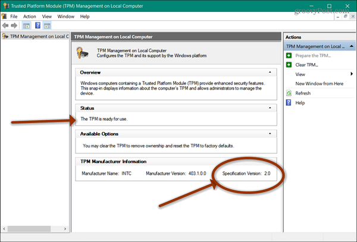Click the Back arrow in the toolbar
The image size is (357, 242).
[x=6, y=26]
